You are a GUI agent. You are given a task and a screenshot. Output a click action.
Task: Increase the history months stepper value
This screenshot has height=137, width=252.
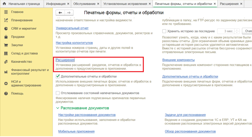(x=237, y=30)
